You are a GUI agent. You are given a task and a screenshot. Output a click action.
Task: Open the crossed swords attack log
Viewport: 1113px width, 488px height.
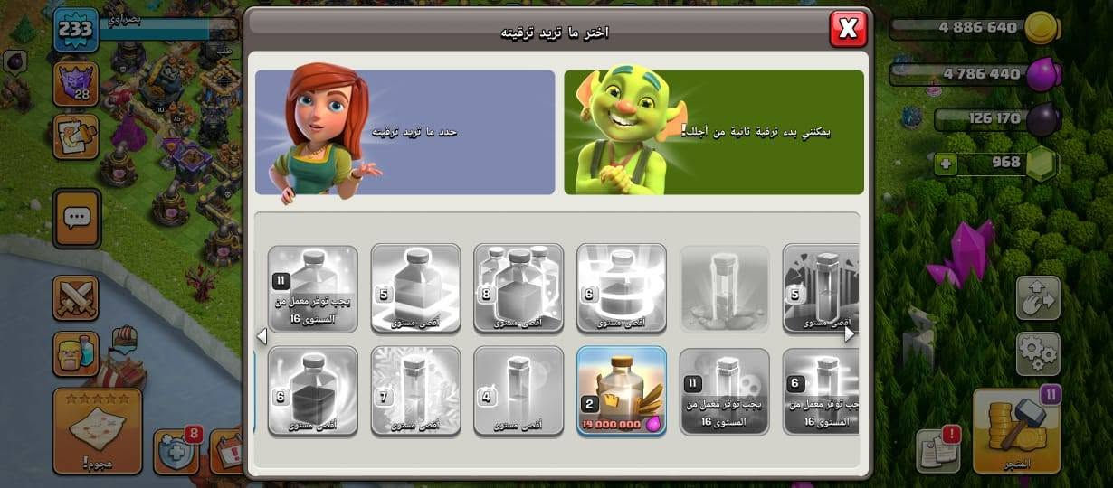click(76, 298)
